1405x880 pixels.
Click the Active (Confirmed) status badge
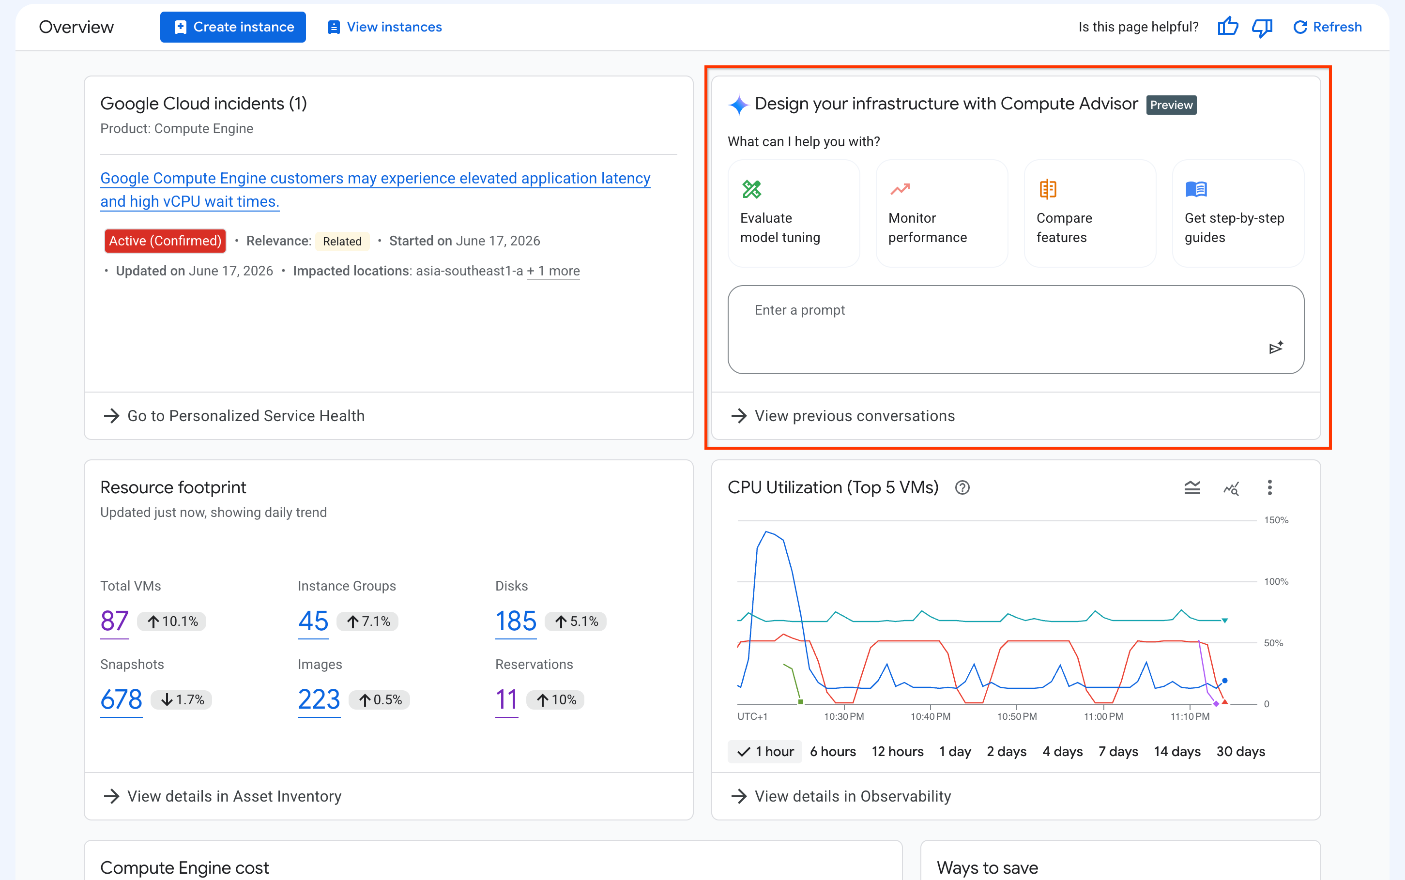pos(165,241)
